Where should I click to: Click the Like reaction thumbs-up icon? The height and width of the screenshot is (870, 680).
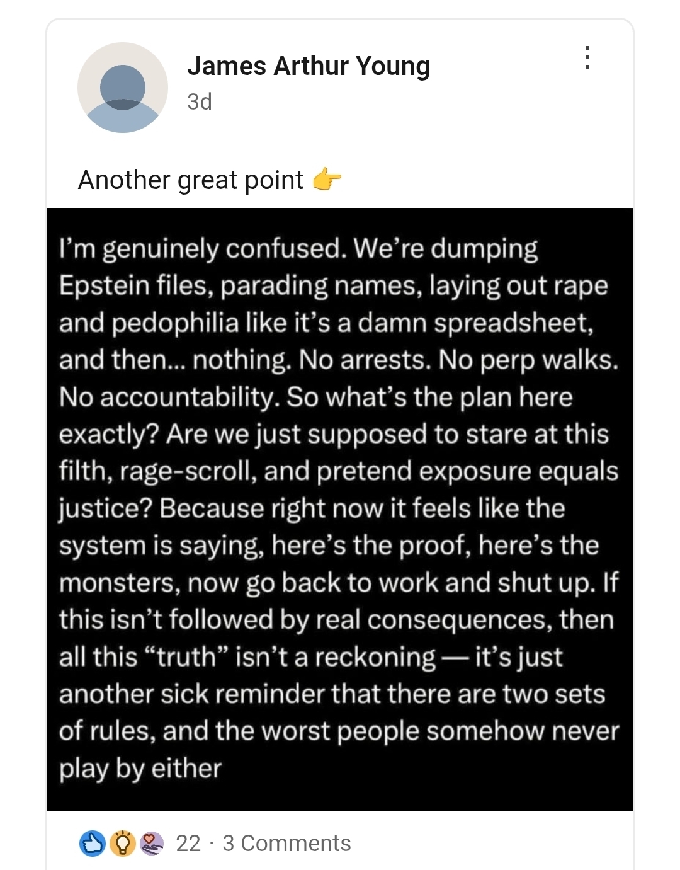(x=92, y=843)
